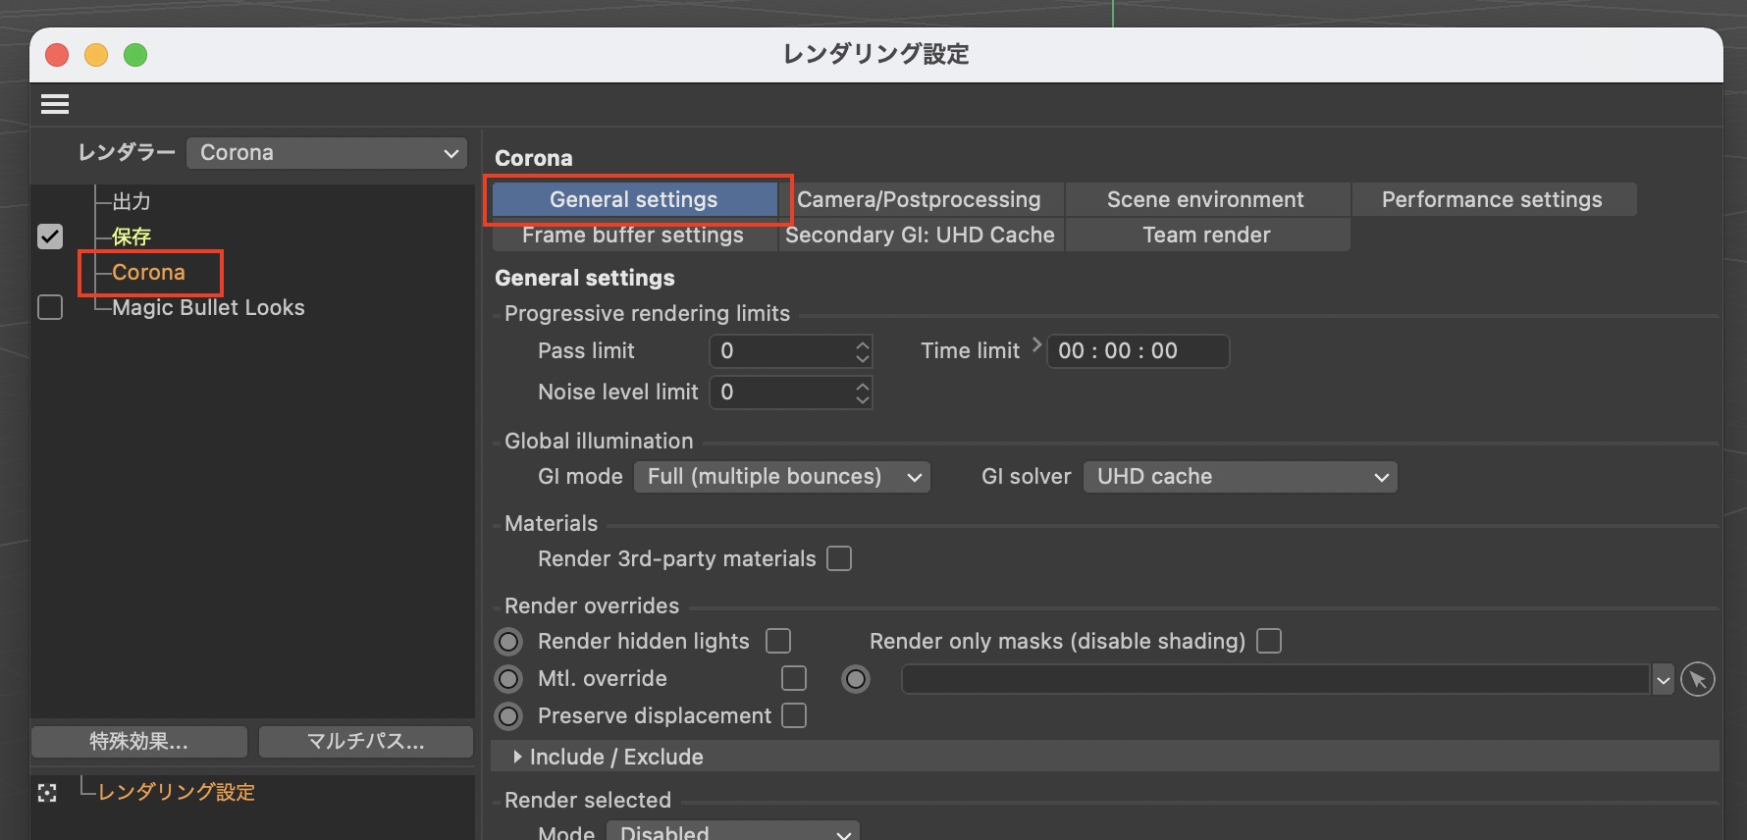This screenshot has height=840, width=1747.
Task: Click the render settings preset icon
Action: (x=47, y=793)
